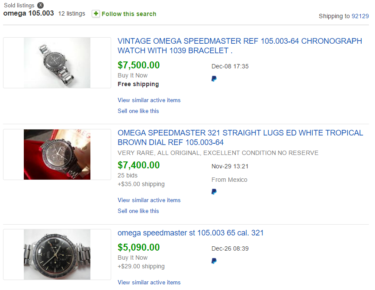Open thumbnail of the $7,500 Speedmaster listing
This screenshot has height=290, width=375.
click(57, 63)
